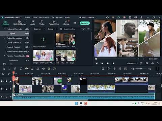Click the green Exportar button
162x121 pixels.
click(85, 23)
